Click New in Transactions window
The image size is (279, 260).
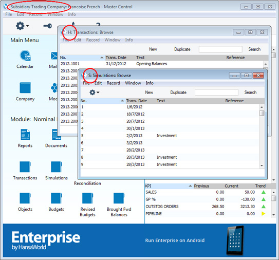coord(153,49)
